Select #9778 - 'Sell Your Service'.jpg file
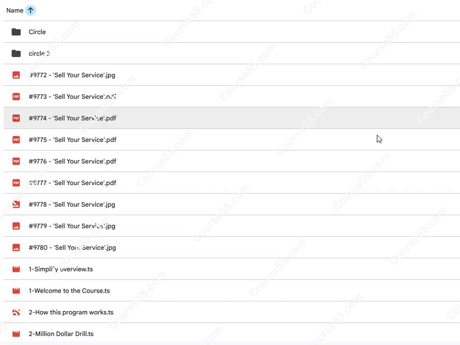The height and width of the screenshot is (345, 460). click(x=72, y=205)
